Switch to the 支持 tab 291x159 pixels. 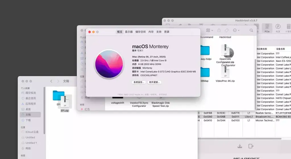point(159,32)
